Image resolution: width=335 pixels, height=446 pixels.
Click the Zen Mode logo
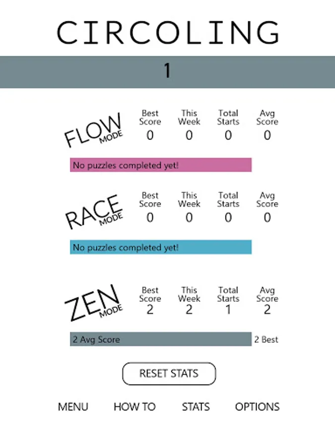tap(92, 302)
